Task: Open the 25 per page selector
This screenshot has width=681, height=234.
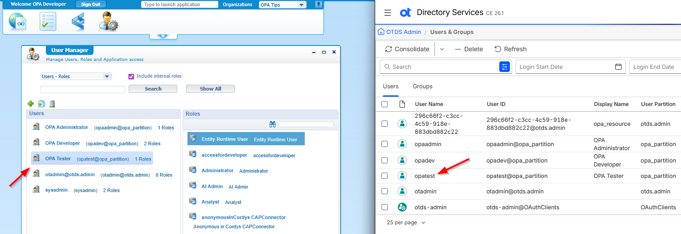Action: (406, 223)
